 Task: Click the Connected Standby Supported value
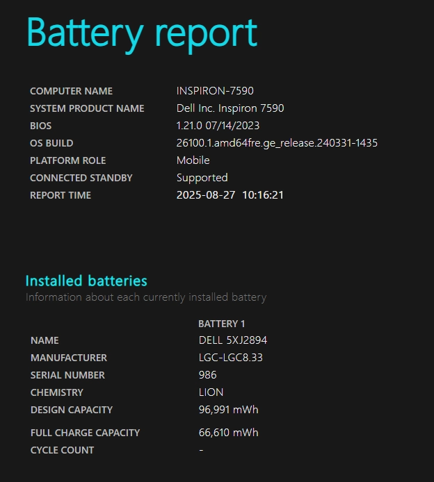click(202, 178)
